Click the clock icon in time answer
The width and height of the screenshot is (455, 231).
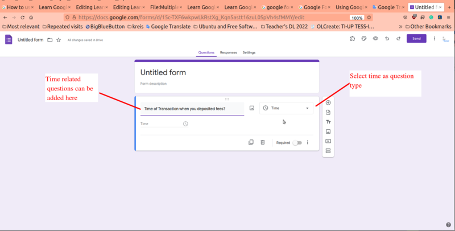point(185,124)
